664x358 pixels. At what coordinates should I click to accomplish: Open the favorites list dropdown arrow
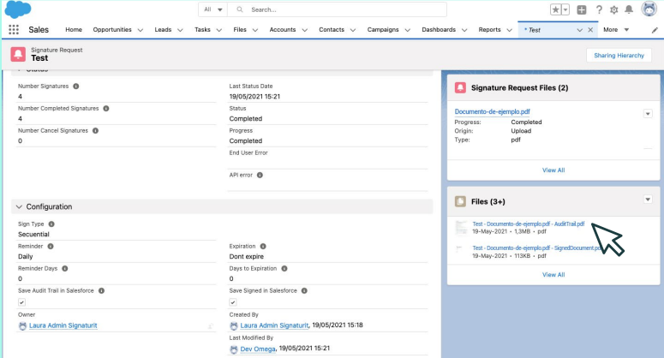pos(565,9)
